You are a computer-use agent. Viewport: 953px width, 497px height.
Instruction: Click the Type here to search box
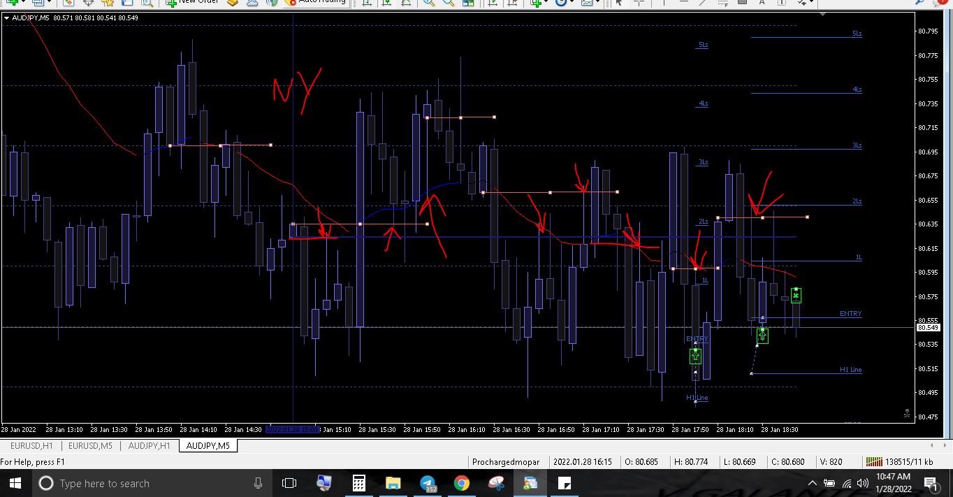tap(152, 483)
